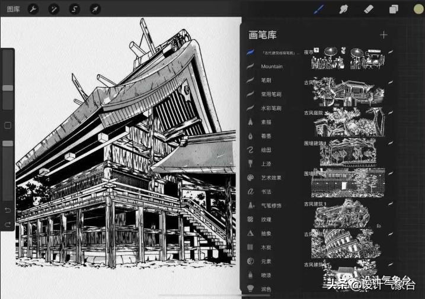This screenshot has height=299, width=425.
Task: Redo the stroke using sidebar arrow
Action: point(8,224)
